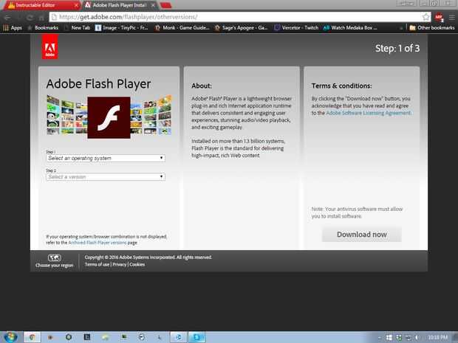Open the Chrome hamburger menu
The image size is (458, 343).
coord(451,17)
